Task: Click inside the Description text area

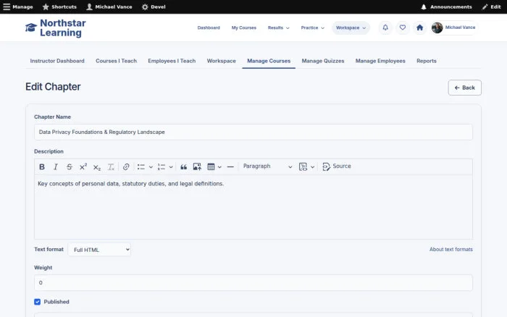Action: (253, 207)
